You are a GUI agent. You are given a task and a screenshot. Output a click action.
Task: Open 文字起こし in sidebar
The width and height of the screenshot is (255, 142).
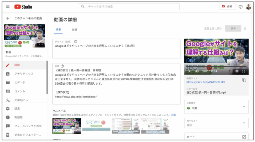[21, 100]
